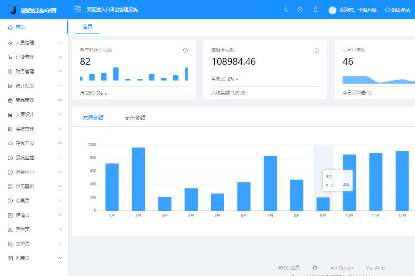Click the 月同比 3% text
Screen dimensions: 415x276
point(91,93)
